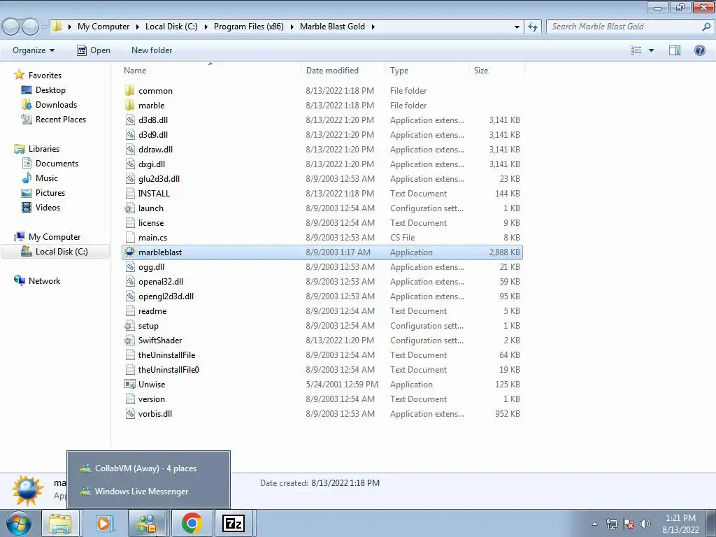Expand the arrow after Local Disk (C:) breadcrumb
Image resolution: width=716 pixels, height=537 pixels.
pos(206,27)
